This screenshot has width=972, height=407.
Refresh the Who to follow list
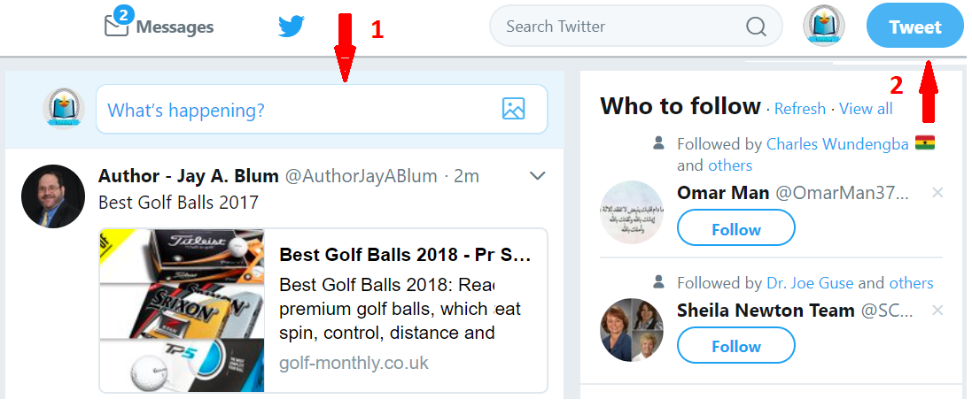(800, 109)
